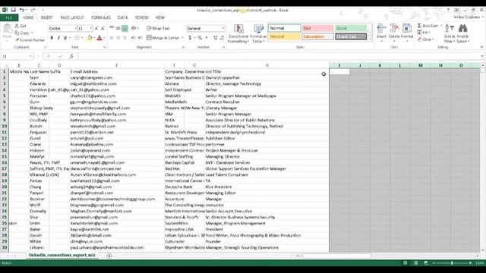Apply yellow Fill Color bucket
The image size is (486, 273).
pyautogui.click(x=90, y=38)
